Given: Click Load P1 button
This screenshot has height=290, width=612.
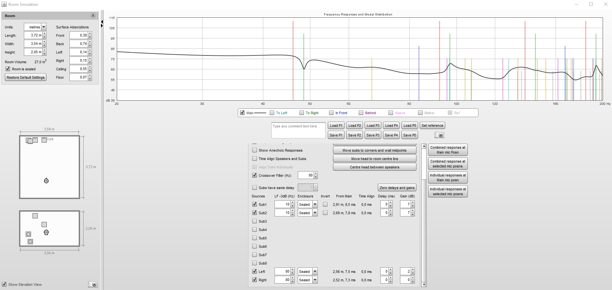Looking at the screenshot, I should [336, 125].
